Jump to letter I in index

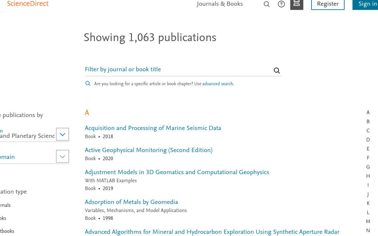click(x=368, y=185)
